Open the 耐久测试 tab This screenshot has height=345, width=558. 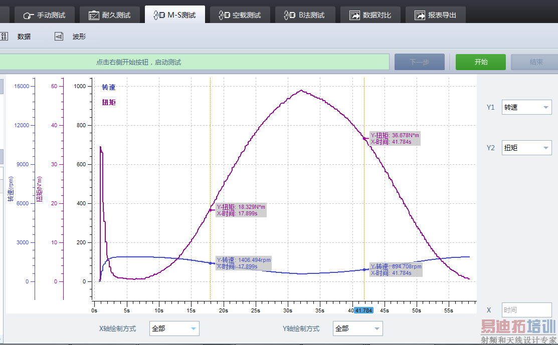coord(110,15)
